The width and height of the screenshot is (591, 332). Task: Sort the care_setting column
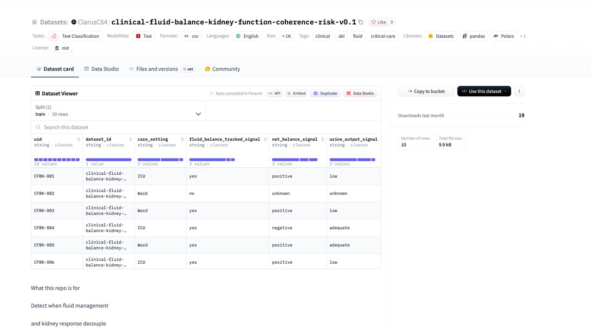(182, 139)
